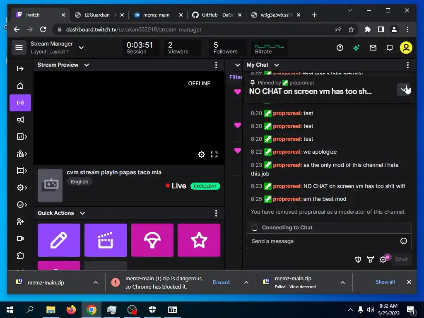Click Show all downloads
Viewport: 424px width, 318px height.
[385, 282]
